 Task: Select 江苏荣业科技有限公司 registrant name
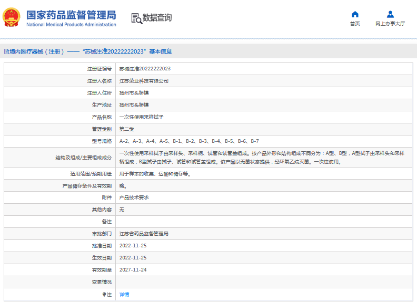click(144, 81)
